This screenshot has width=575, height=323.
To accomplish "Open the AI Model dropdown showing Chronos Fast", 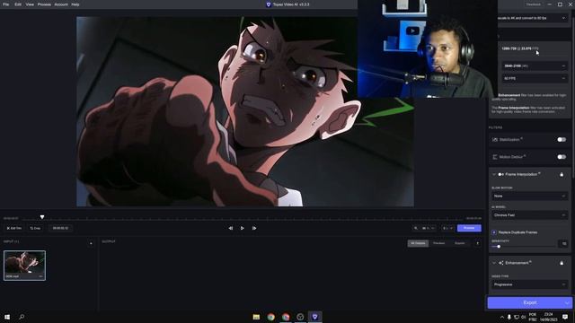I will [529, 215].
